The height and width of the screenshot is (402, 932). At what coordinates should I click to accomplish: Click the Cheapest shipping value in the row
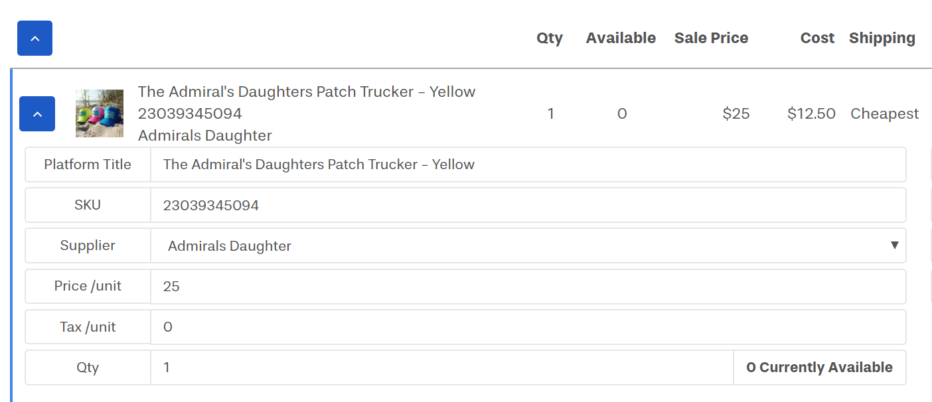coord(884,114)
